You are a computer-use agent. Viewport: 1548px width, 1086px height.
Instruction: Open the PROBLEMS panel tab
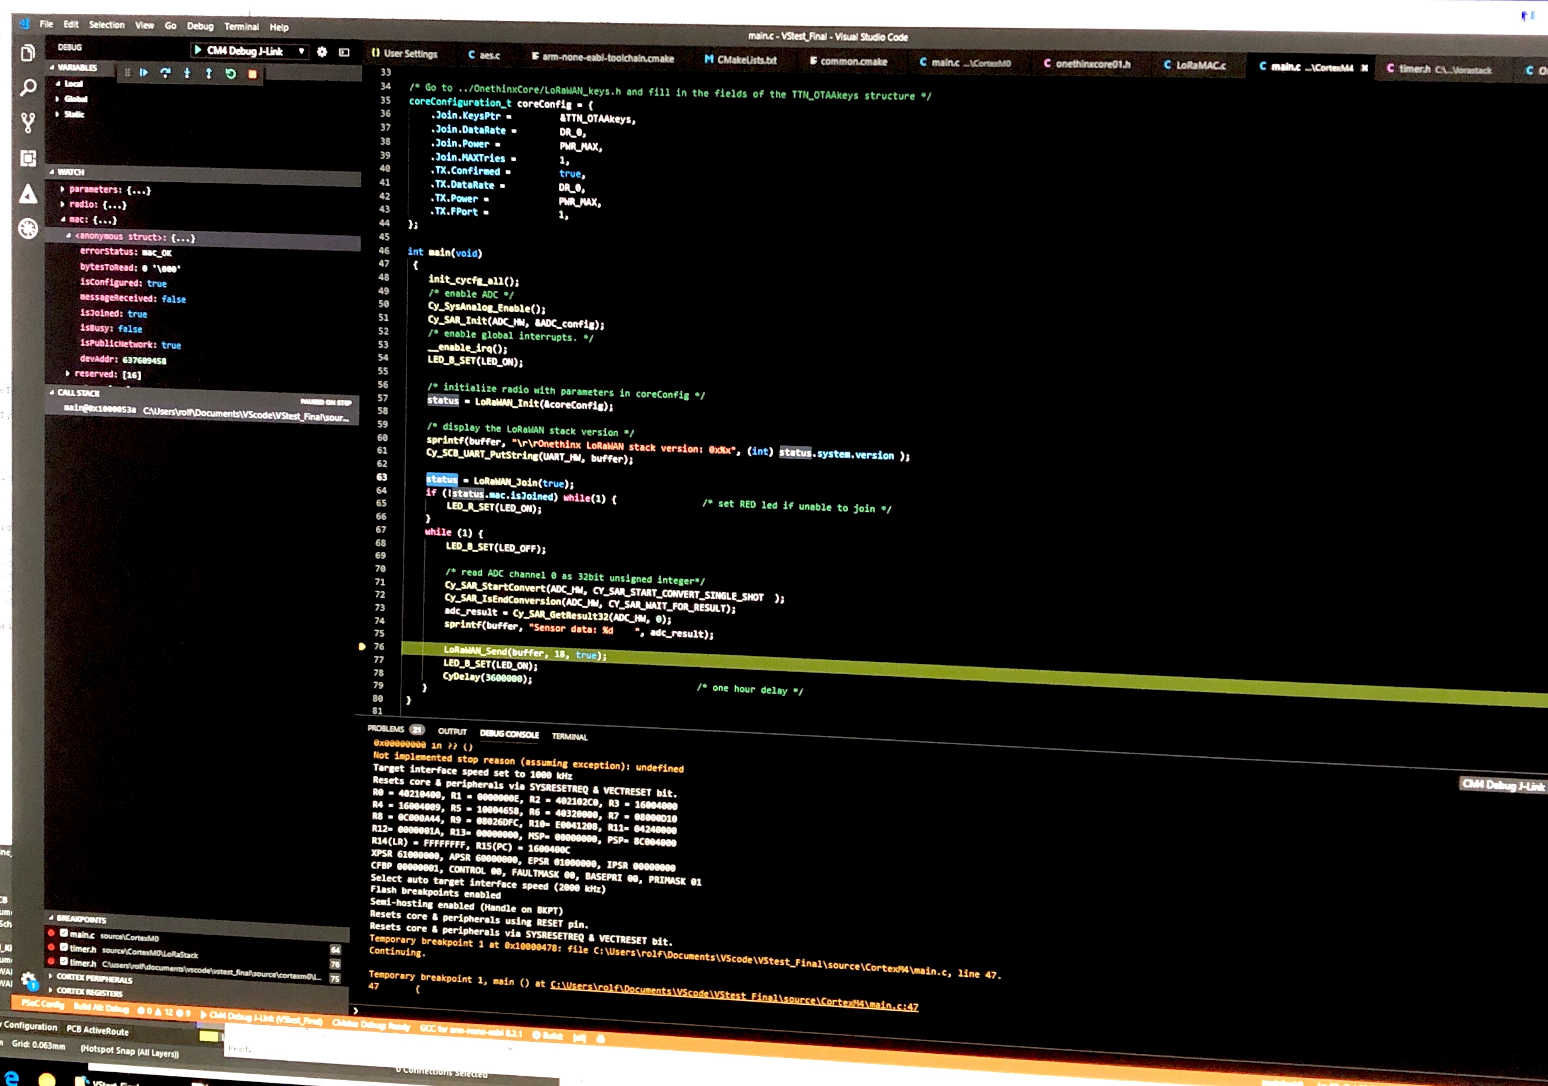395,729
